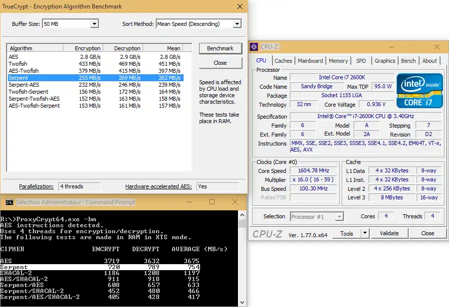Viewport: 449px width, 307px height.
Task: Select the SPD tab
Action: 361,61
